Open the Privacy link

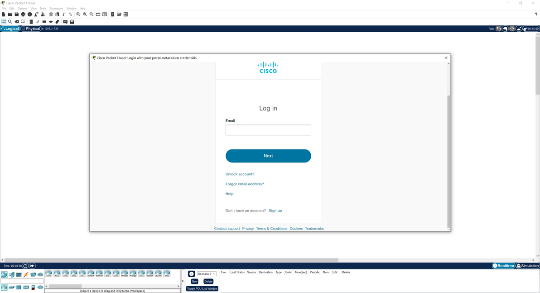point(248,229)
